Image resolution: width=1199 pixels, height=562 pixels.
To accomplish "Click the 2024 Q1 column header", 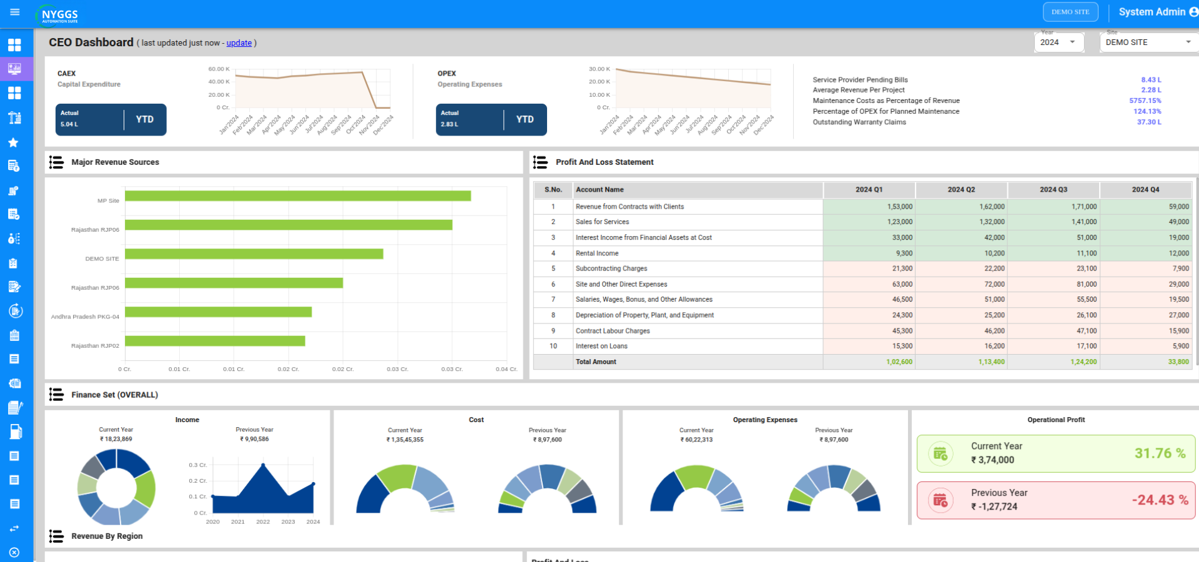I will (x=869, y=190).
